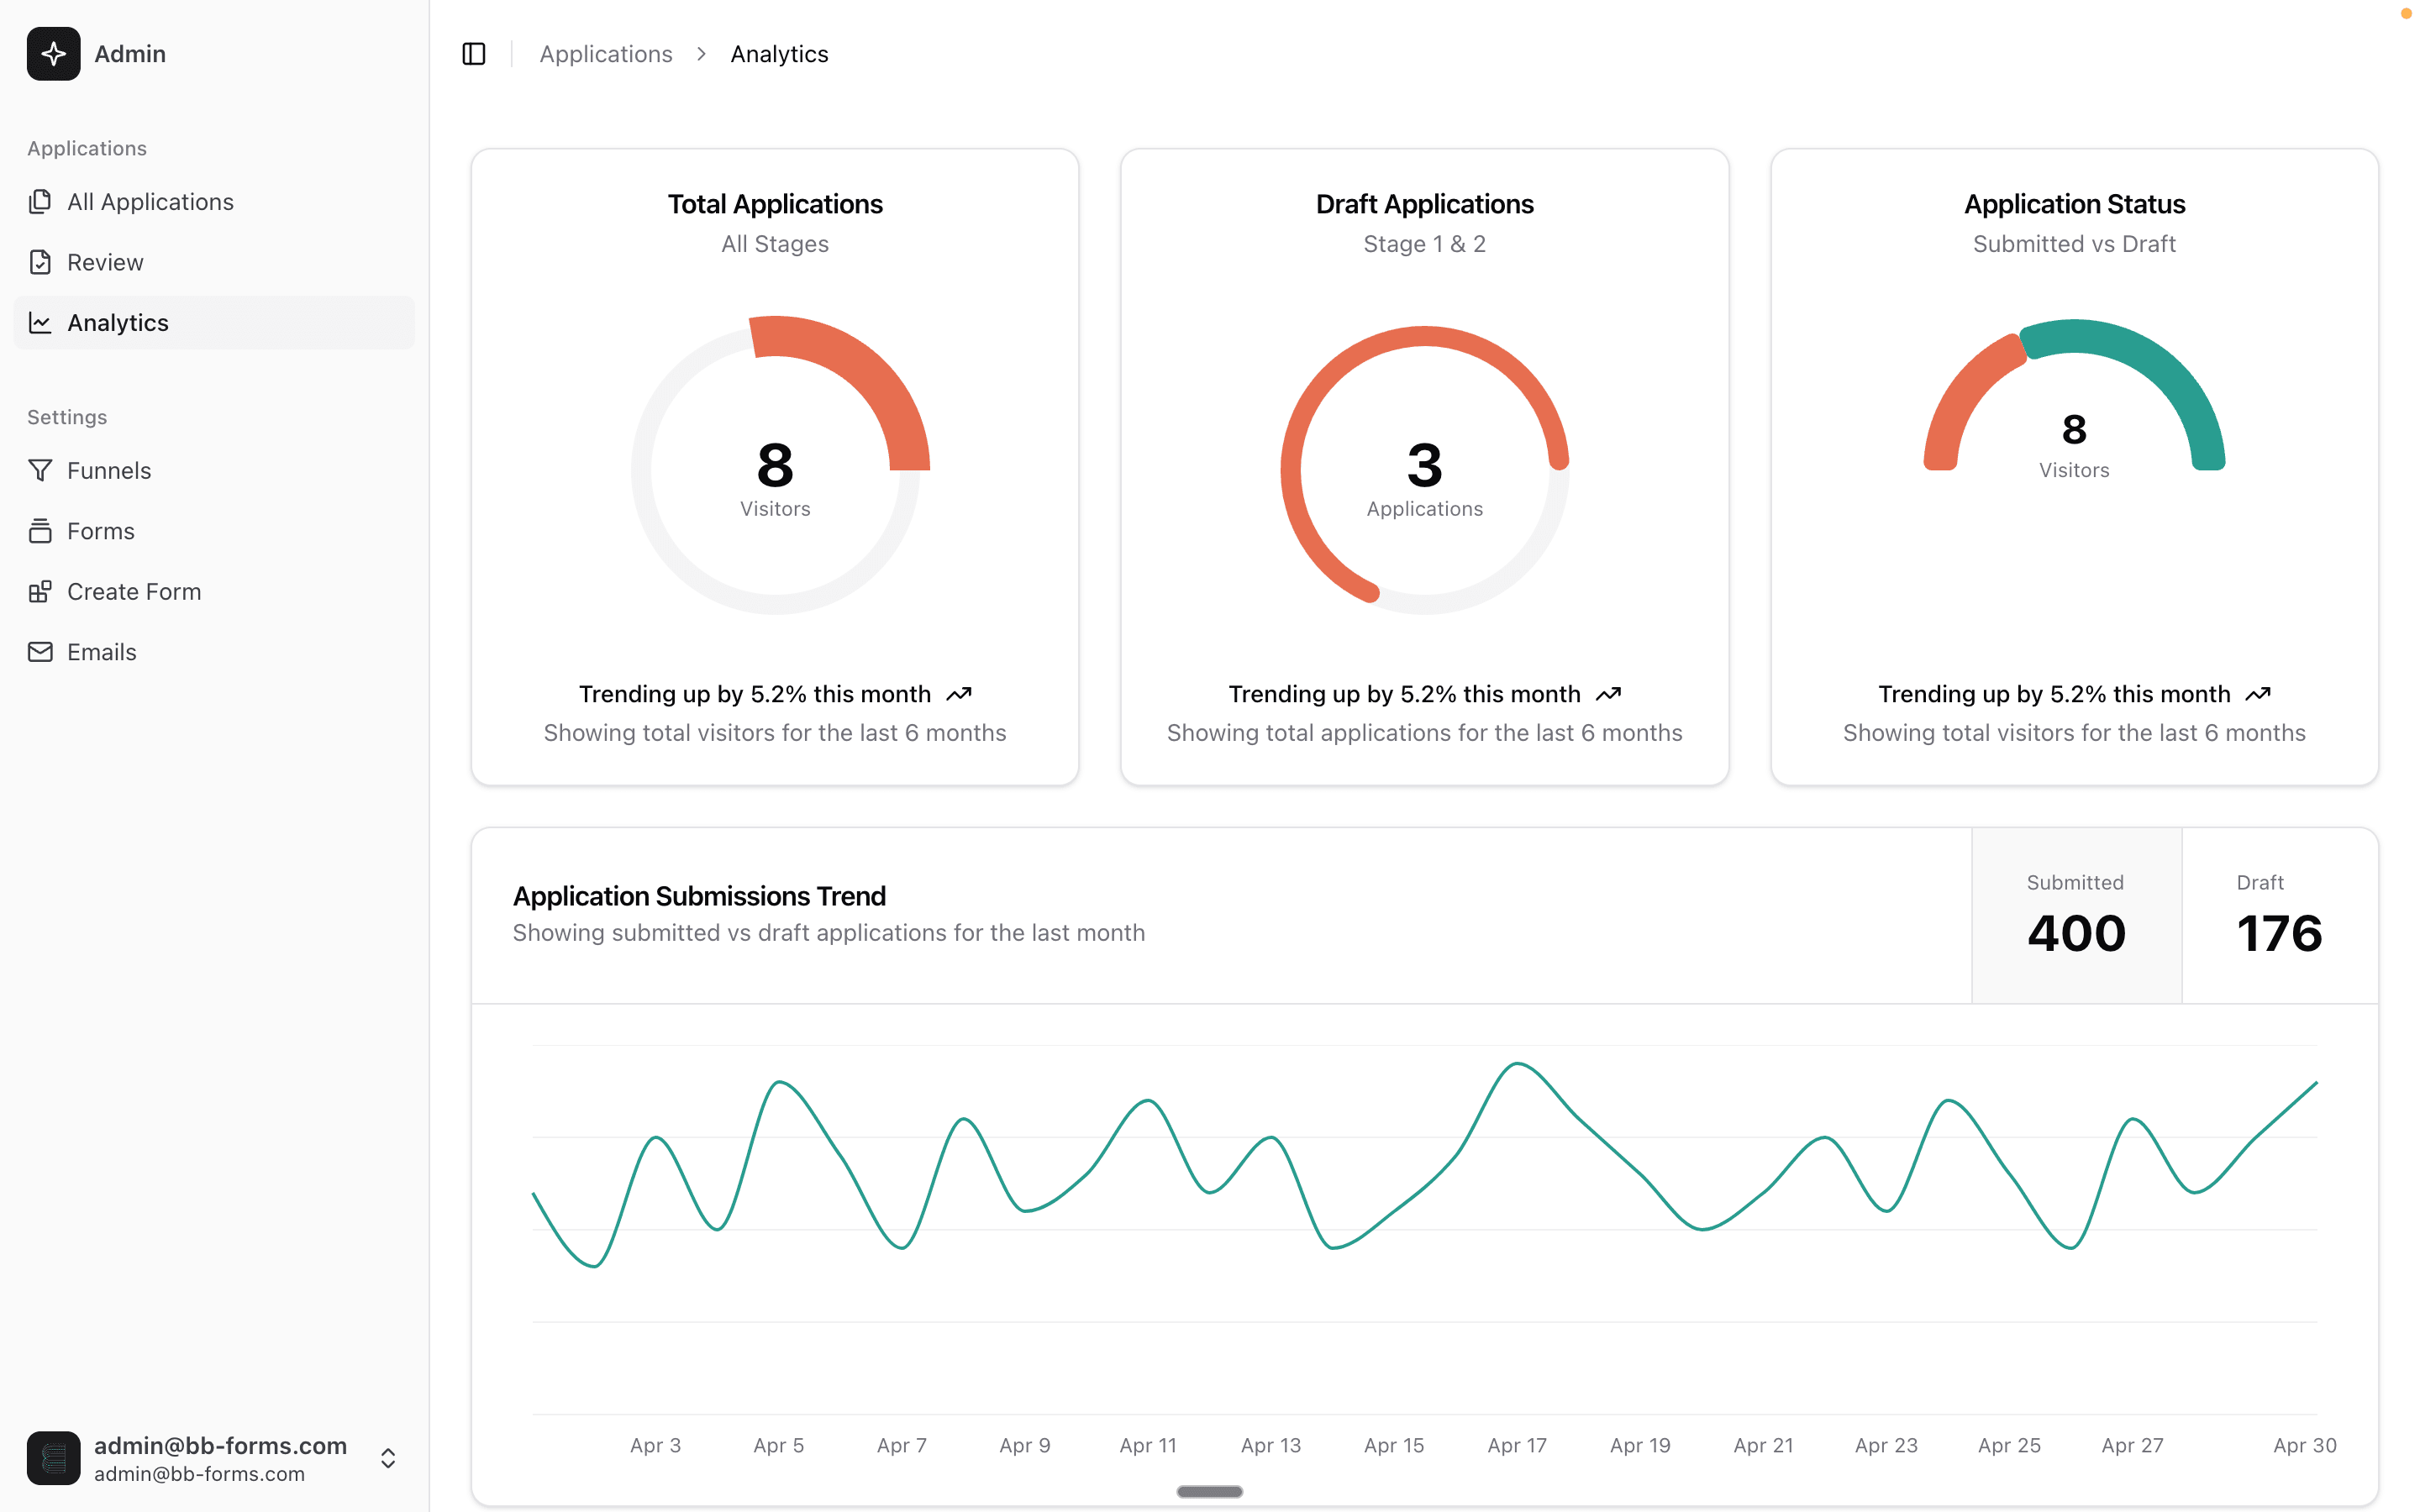The image size is (2420, 1512).
Task: Go to Applications breadcrumb link
Action: pyautogui.click(x=606, y=54)
